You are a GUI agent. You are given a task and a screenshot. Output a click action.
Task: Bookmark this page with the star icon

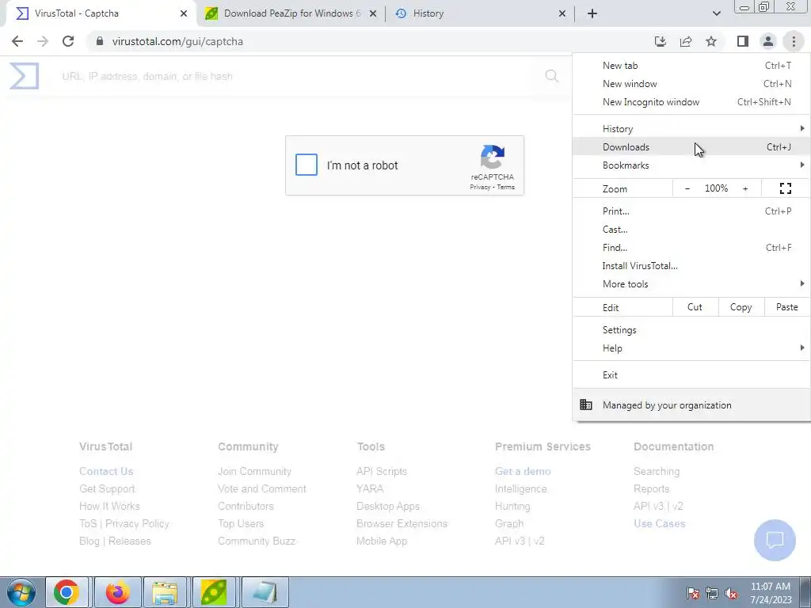[711, 41]
